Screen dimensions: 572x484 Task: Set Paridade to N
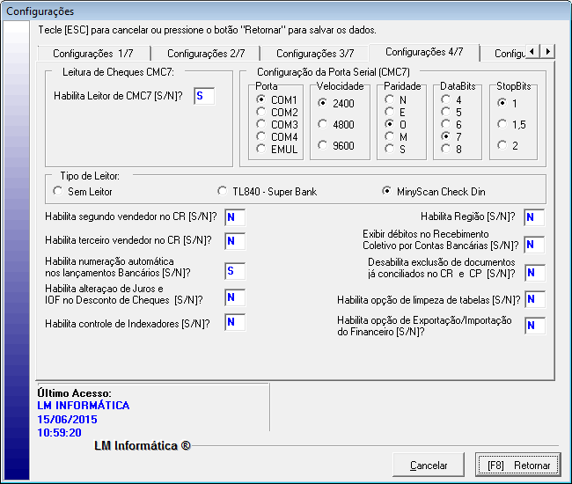click(x=390, y=100)
